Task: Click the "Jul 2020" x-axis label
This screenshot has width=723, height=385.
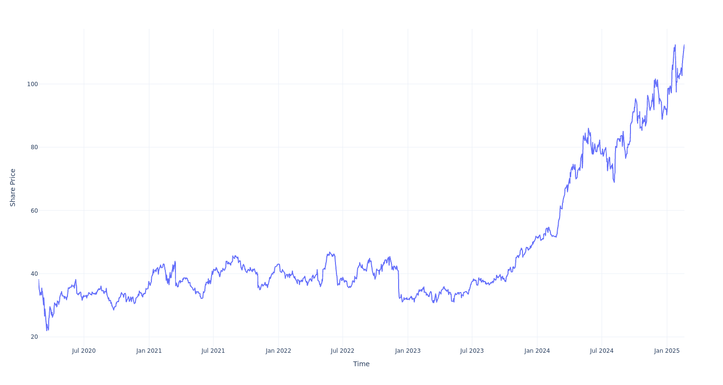Action: tap(84, 351)
